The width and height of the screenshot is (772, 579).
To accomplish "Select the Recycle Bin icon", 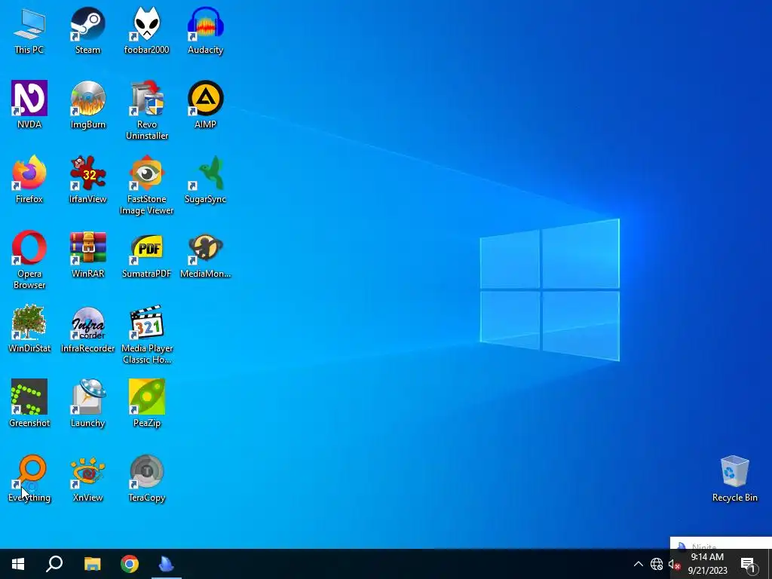I will 734,479.
